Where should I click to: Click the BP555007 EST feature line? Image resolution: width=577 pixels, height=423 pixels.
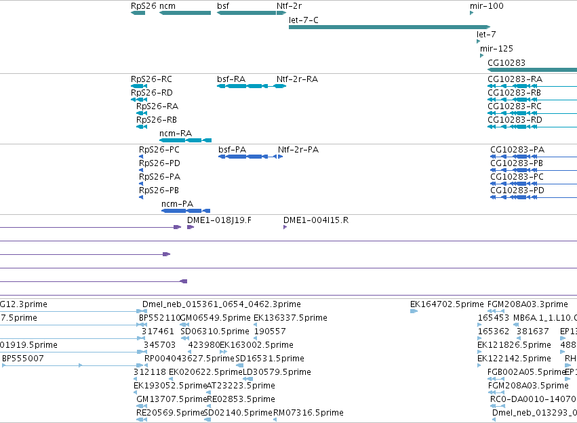click(73, 365)
